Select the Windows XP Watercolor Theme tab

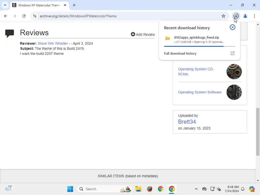39,5
